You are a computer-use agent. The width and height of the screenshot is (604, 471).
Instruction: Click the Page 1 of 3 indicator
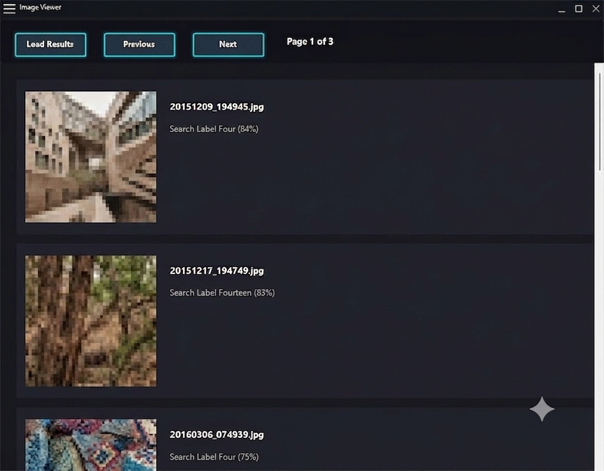pyautogui.click(x=310, y=42)
